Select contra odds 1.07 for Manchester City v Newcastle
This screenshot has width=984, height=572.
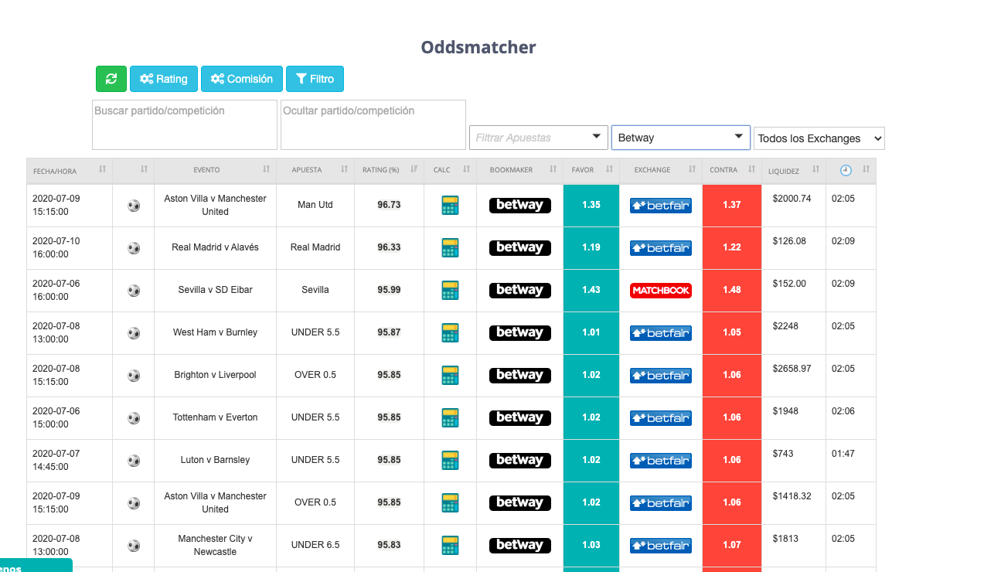coord(732,546)
